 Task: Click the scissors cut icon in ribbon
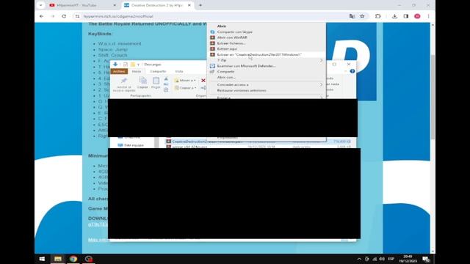coord(166,78)
